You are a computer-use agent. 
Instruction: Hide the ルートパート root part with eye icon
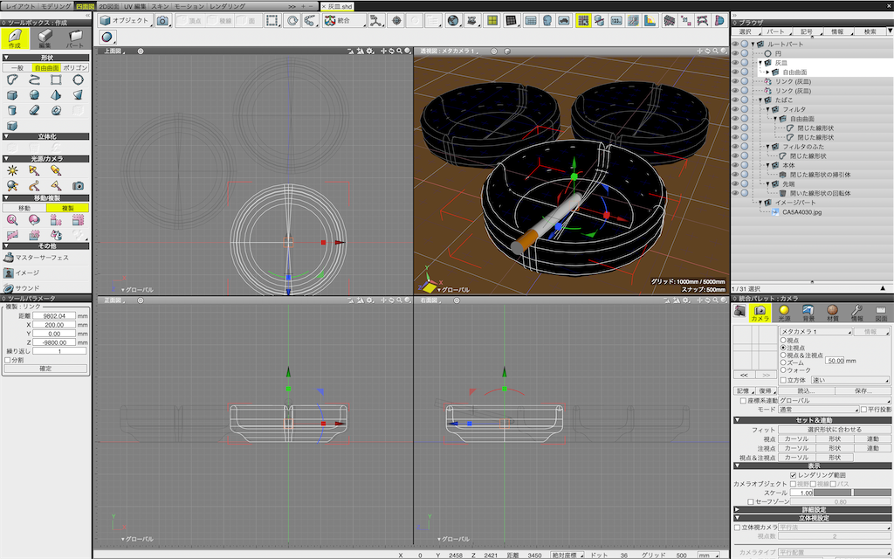(x=735, y=44)
